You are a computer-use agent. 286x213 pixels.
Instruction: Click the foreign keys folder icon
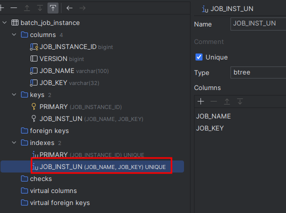pyautogui.click(x=24, y=130)
